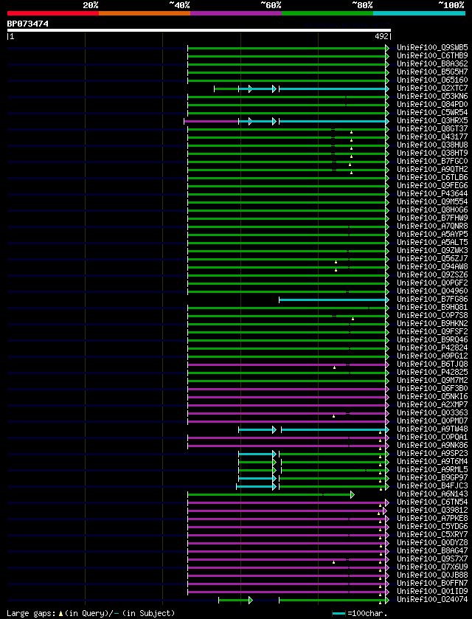The image size is (472, 619).
Task: Click the UniRef100_C5WR54 entry
Action: tap(432, 112)
